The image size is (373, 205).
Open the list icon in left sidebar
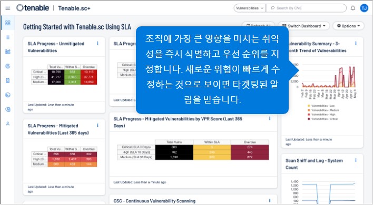click(7, 37)
